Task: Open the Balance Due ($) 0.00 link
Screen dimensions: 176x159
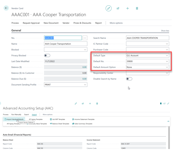Action: (84, 79)
